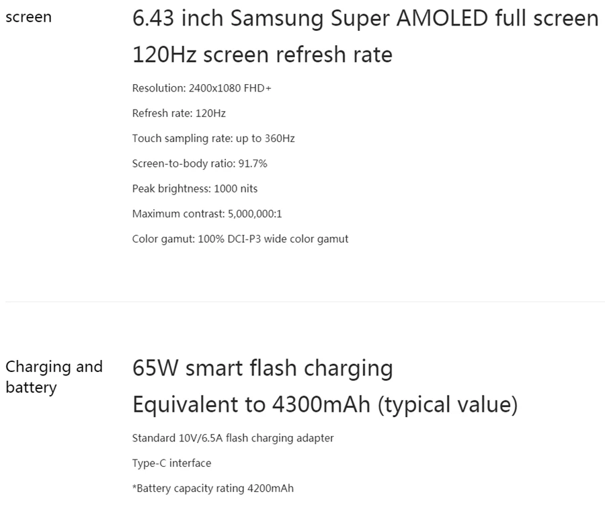
Task: Select the Resolution 2400x1080 FHD+ line
Action: tap(202, 88)
